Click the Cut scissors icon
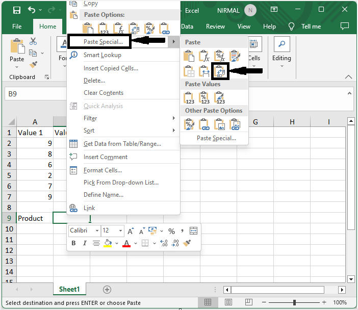 click(x=33, y=41)
